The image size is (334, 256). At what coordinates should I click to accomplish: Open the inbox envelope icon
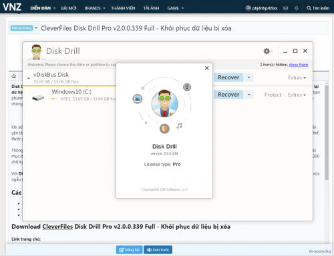click(285, 8)
